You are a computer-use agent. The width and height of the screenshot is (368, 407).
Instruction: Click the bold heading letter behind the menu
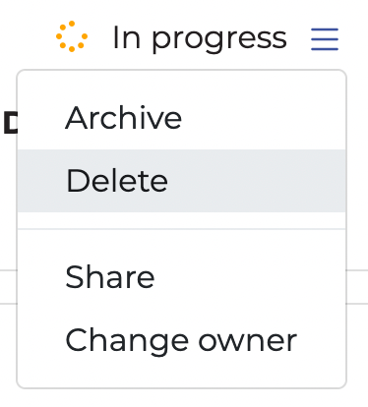(x=10, y=123)
